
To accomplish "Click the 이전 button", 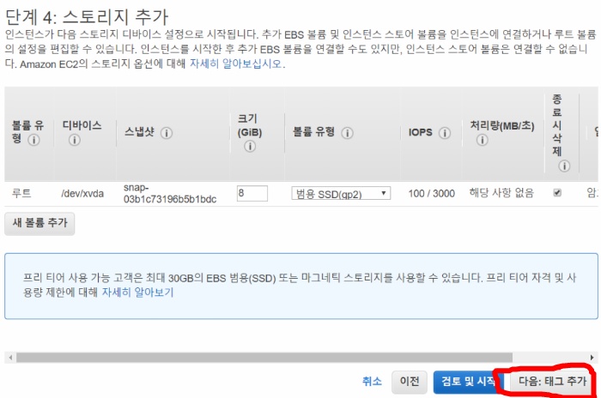I will (x=410, y=381).
